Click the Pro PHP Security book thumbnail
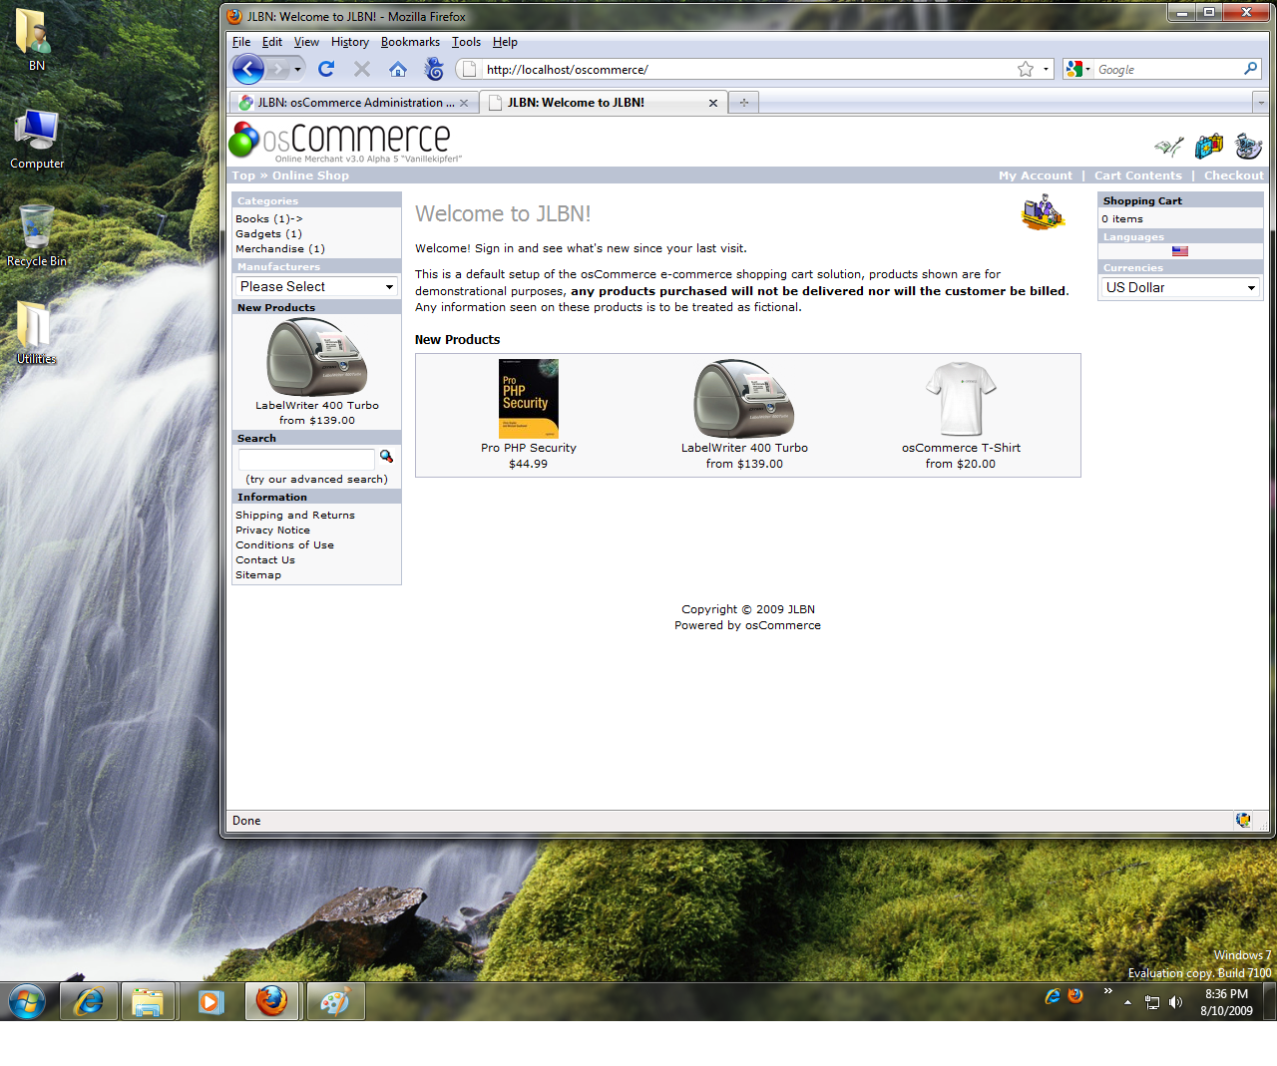1277x1066 pixels. (528, 398)
